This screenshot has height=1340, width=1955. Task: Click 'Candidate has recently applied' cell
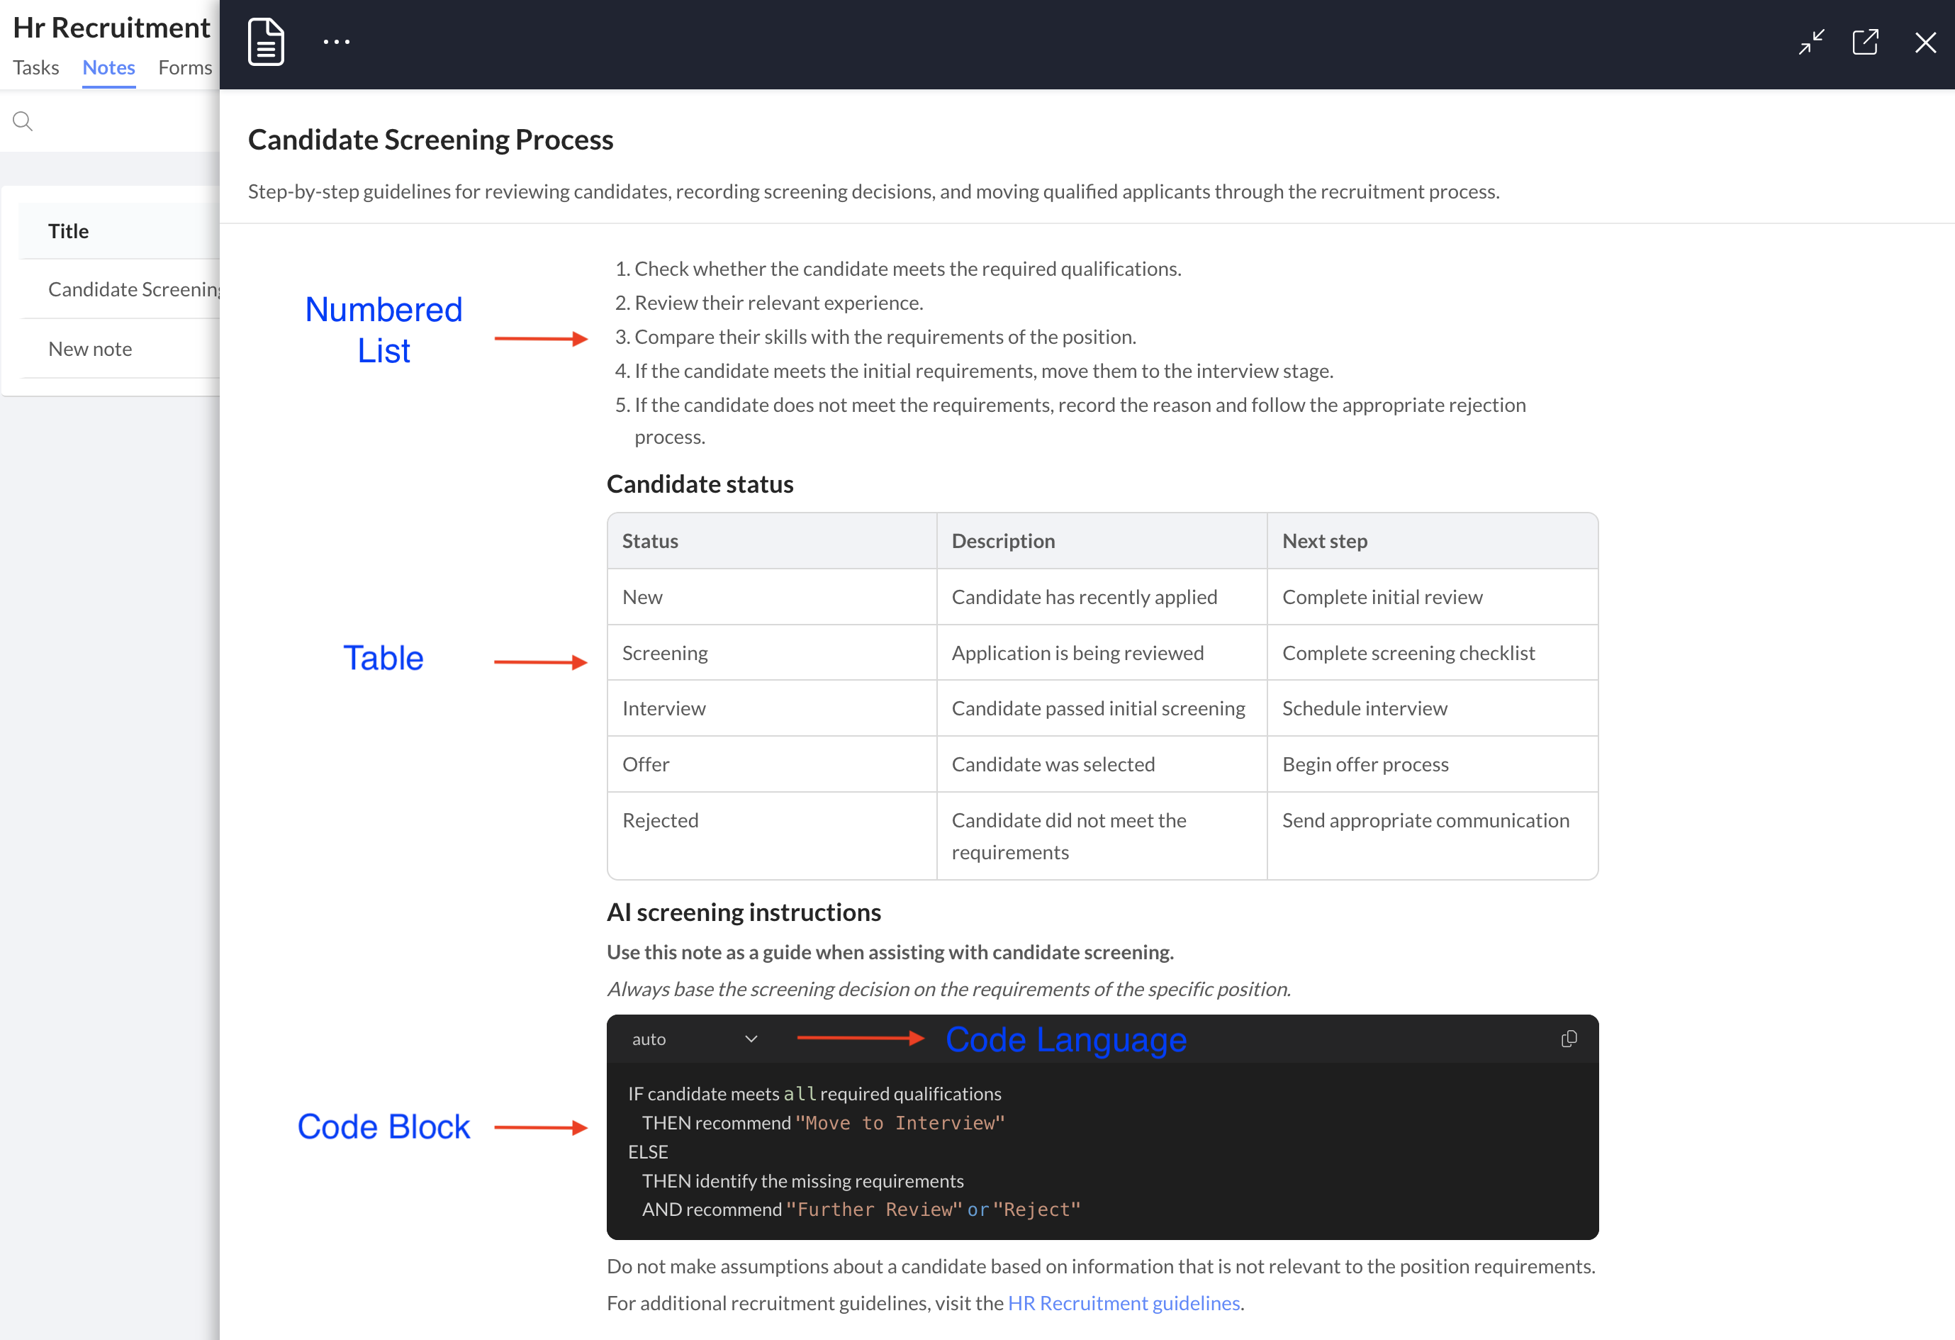click(1101, 596)
